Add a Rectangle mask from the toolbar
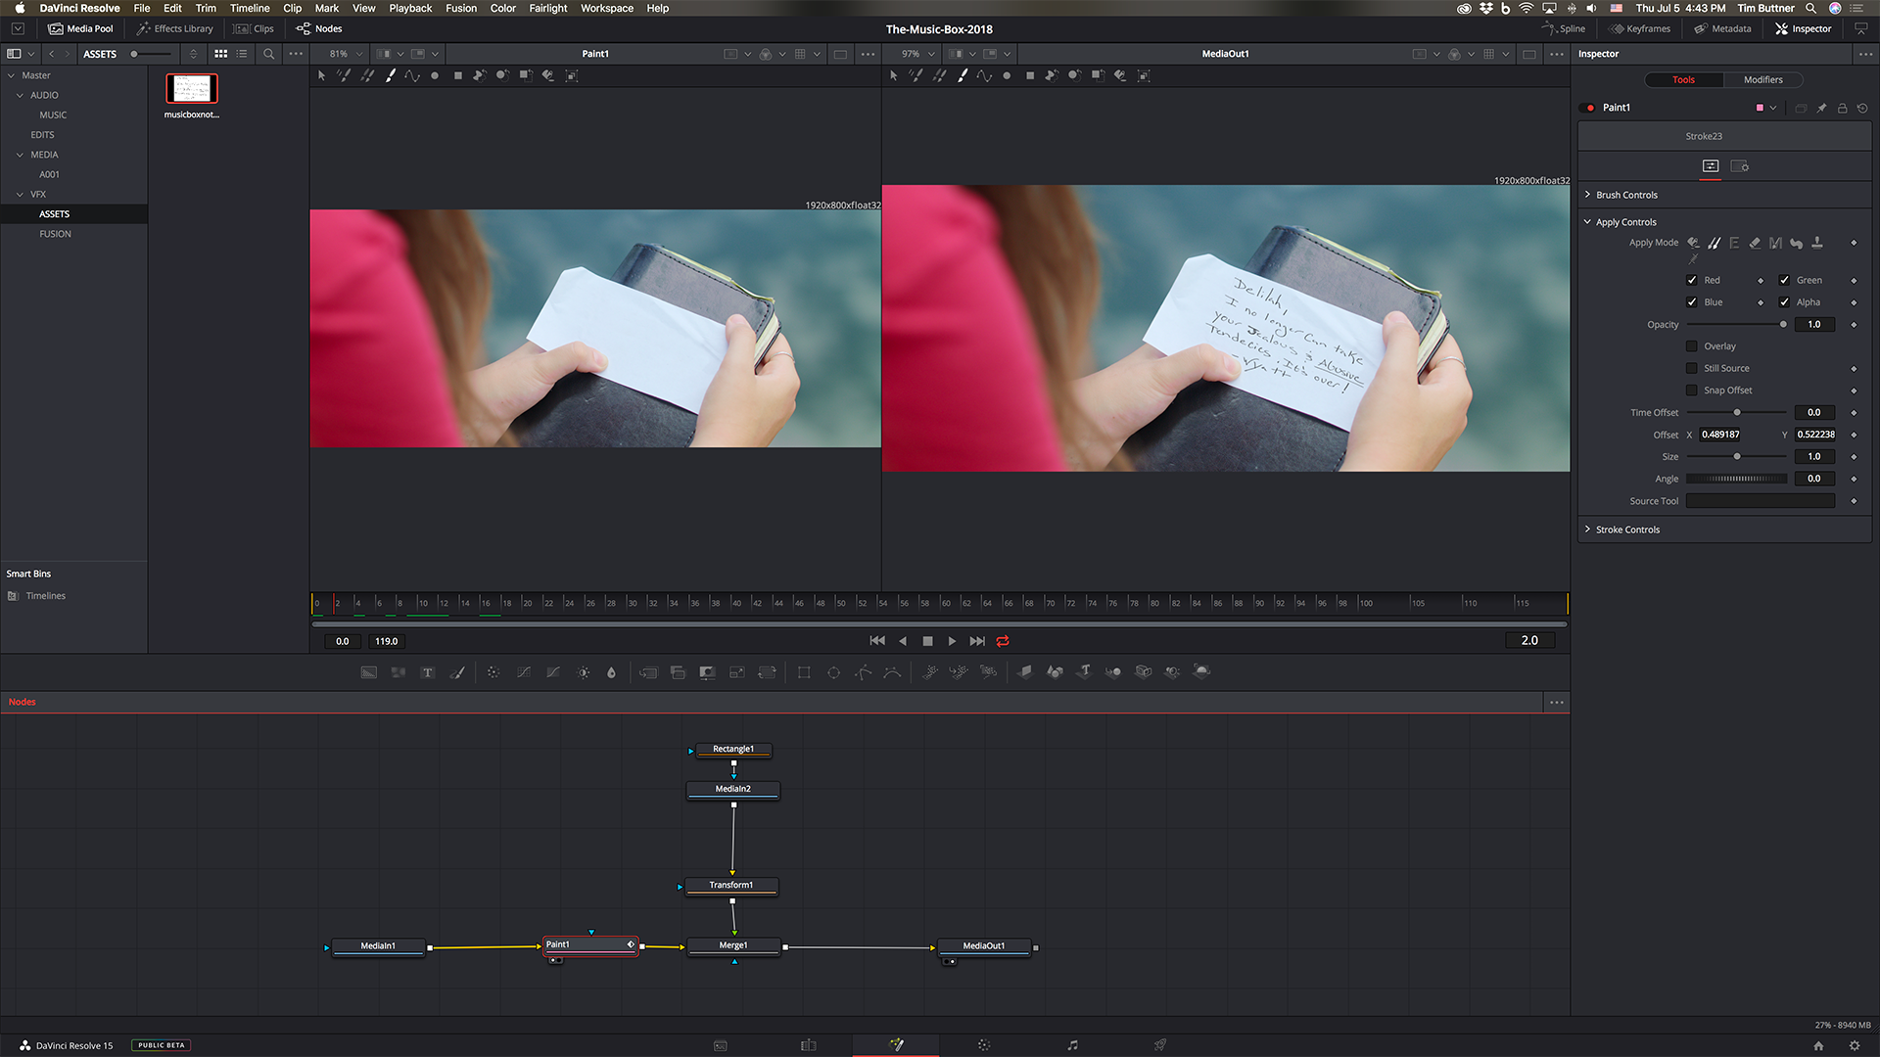The height and width of the screenshot is (1057, 1880). click(804, 672)
